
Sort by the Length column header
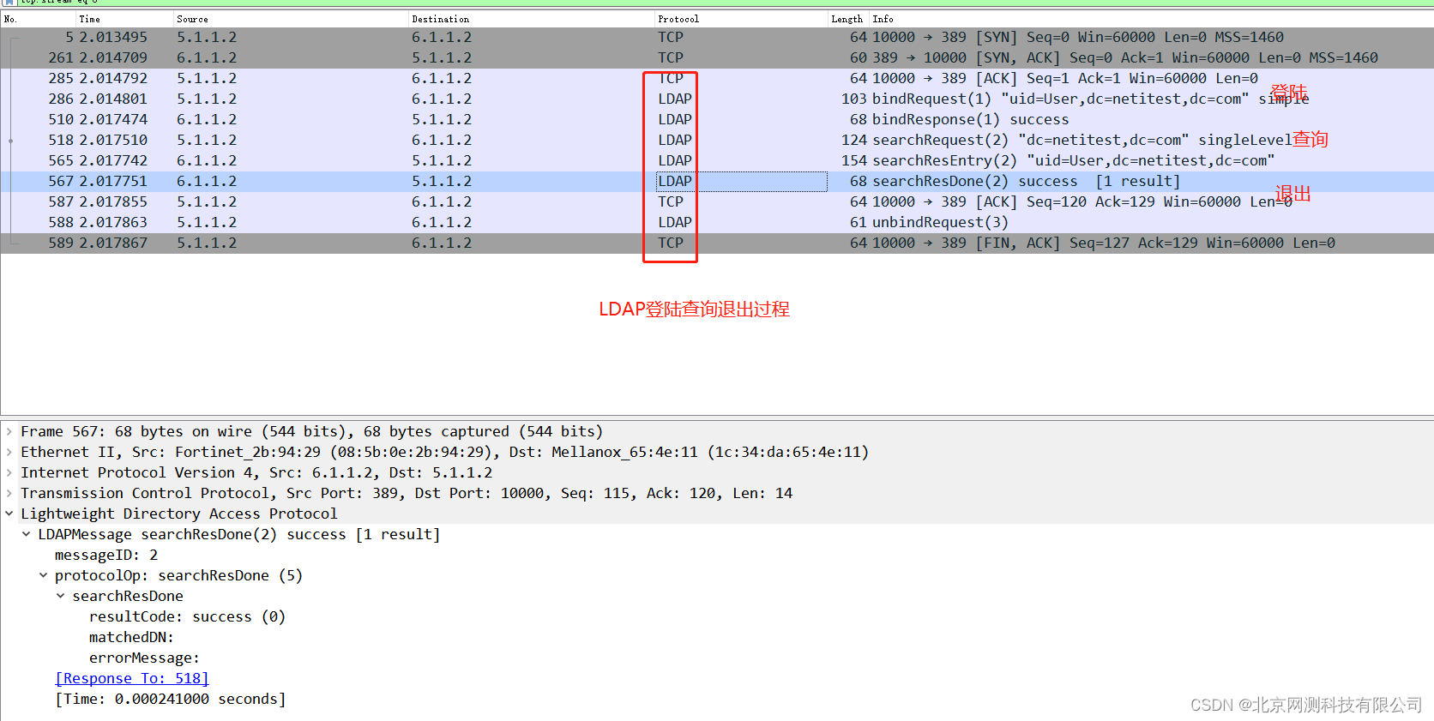(847, 19)
